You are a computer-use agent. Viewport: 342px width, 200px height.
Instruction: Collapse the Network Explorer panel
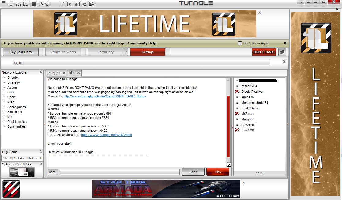point(41,72)
